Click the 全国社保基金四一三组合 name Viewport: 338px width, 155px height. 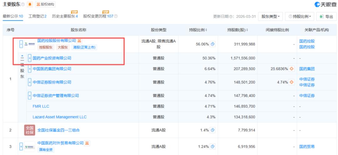coord(59,130)
